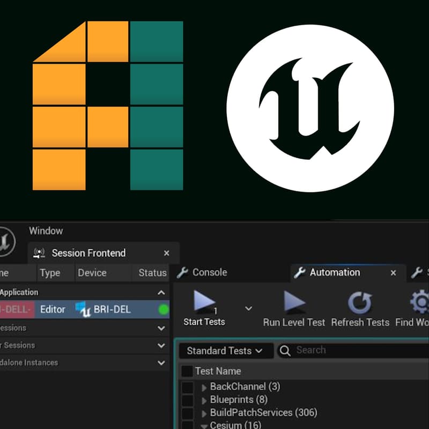Viewport: 429px width, 429px height.
Task: Click the search magnifier icon
Action: (285, 351)
